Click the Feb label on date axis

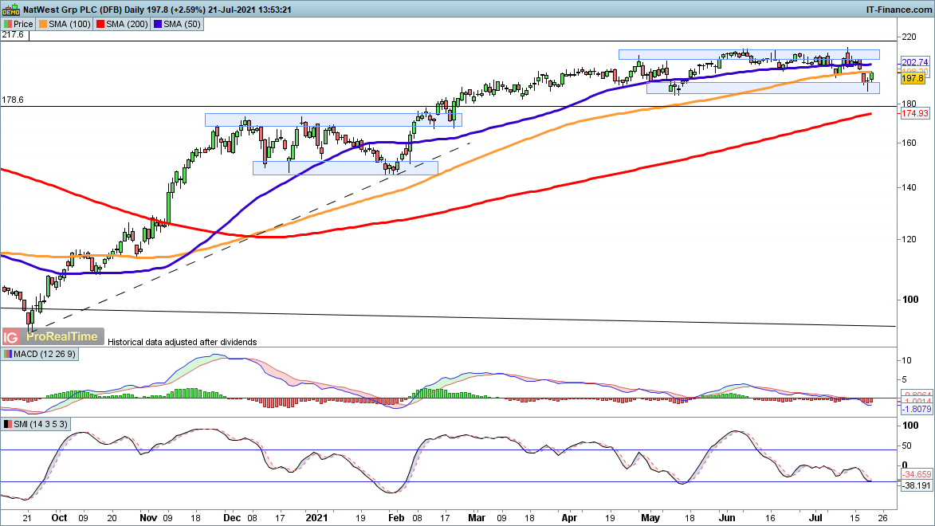pyautogui.click(x=396, y=518)
